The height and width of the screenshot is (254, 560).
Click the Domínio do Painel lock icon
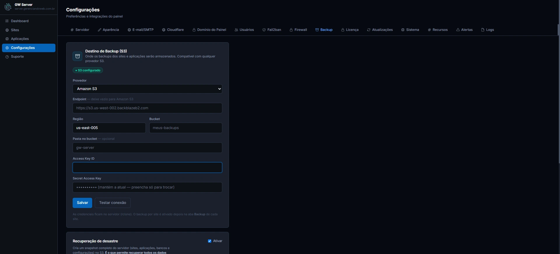coord(194,30)
